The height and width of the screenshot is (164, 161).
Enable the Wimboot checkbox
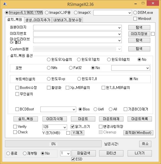coord(142,19)
